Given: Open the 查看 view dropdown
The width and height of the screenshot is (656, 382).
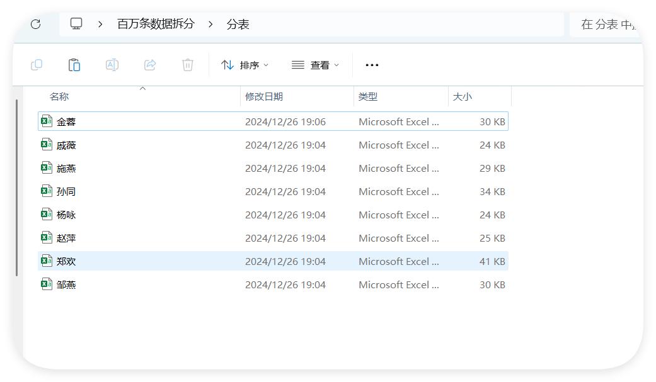Looking at the screenshot, I should point(316,65).
